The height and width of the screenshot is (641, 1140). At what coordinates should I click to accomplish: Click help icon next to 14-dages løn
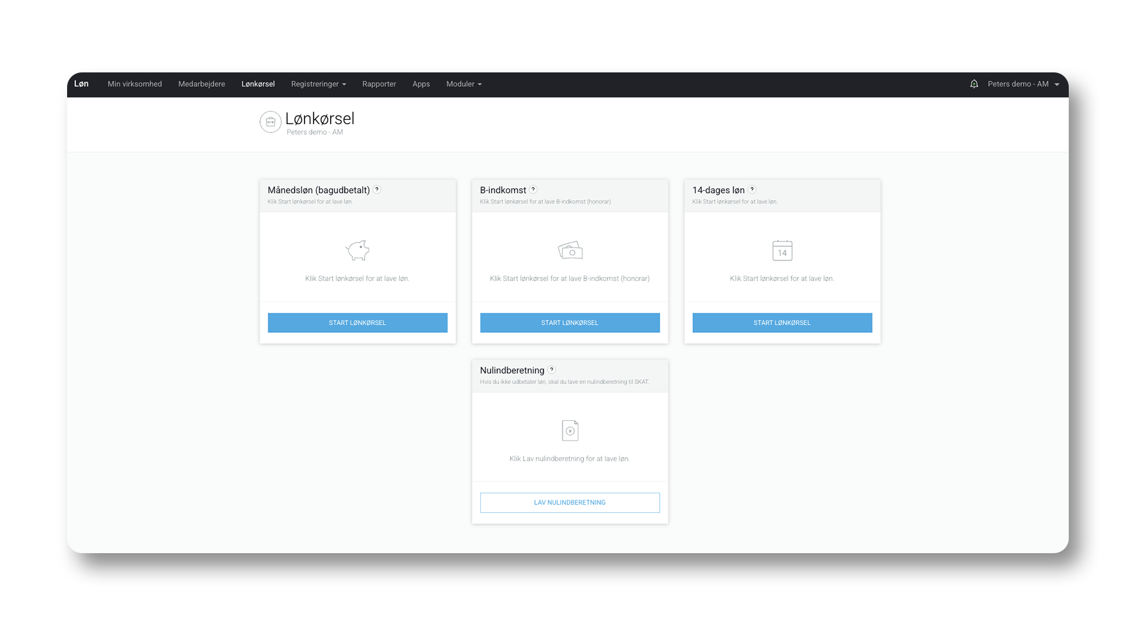tap(752, 189)
